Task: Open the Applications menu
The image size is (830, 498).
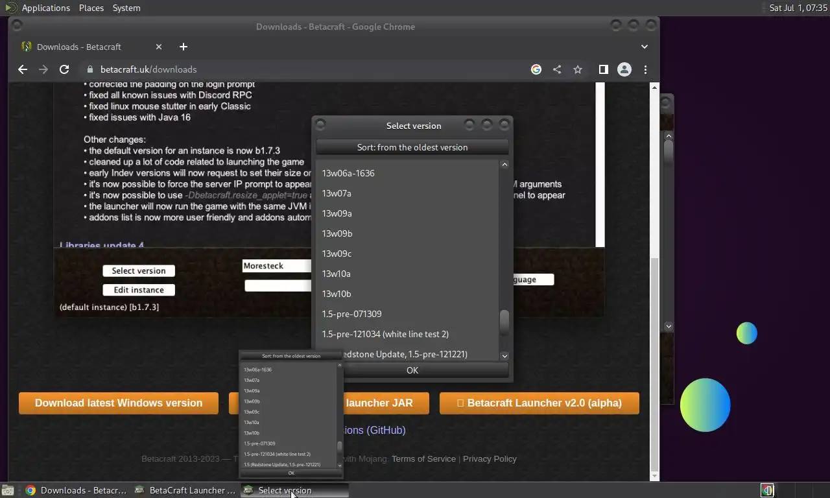Action: [45, 8]
